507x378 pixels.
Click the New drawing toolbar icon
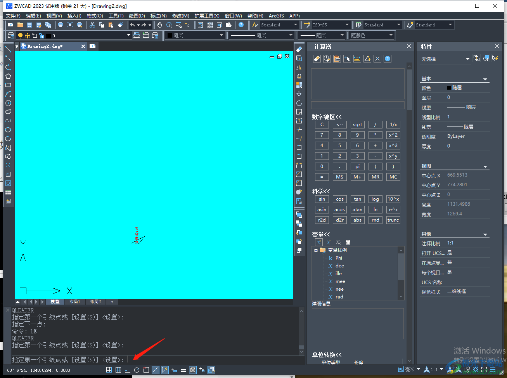[10, 25]
